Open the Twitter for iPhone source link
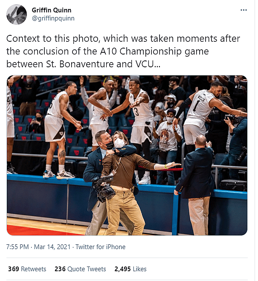Viewport: 258px width, 281px height. 101,247
